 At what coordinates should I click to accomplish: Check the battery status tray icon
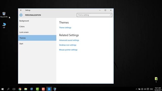click(139, 89)
